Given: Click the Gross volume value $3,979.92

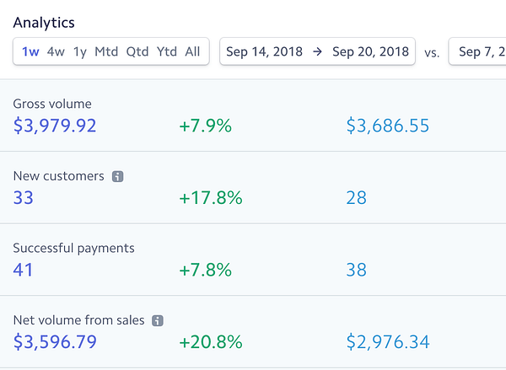Looking at the screenshot, I should point(55,126).
